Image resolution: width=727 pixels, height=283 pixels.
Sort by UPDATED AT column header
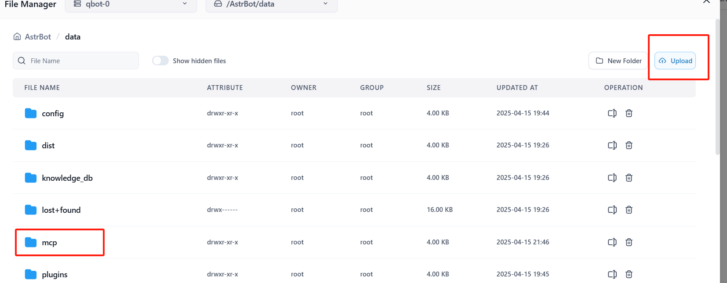(517, 88)
